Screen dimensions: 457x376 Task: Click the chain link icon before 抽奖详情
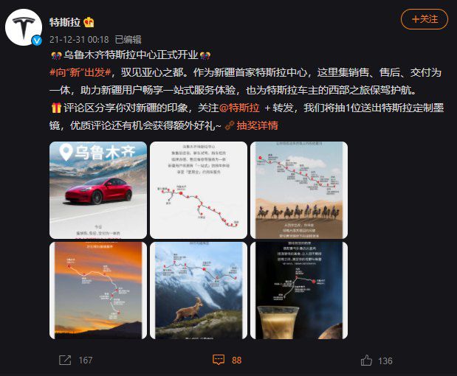click(x=230, y=125)
